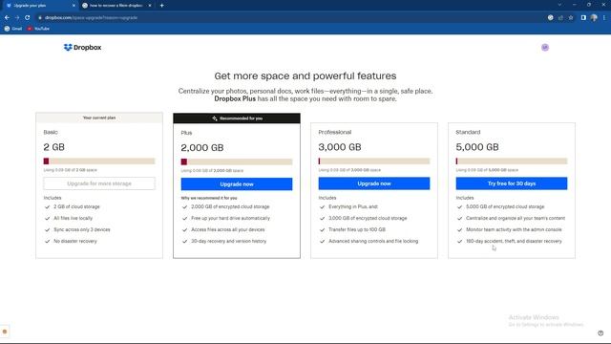Select the Standard plan name label
Viewport: 611px width, 344px height.
[x=468, y=132]
